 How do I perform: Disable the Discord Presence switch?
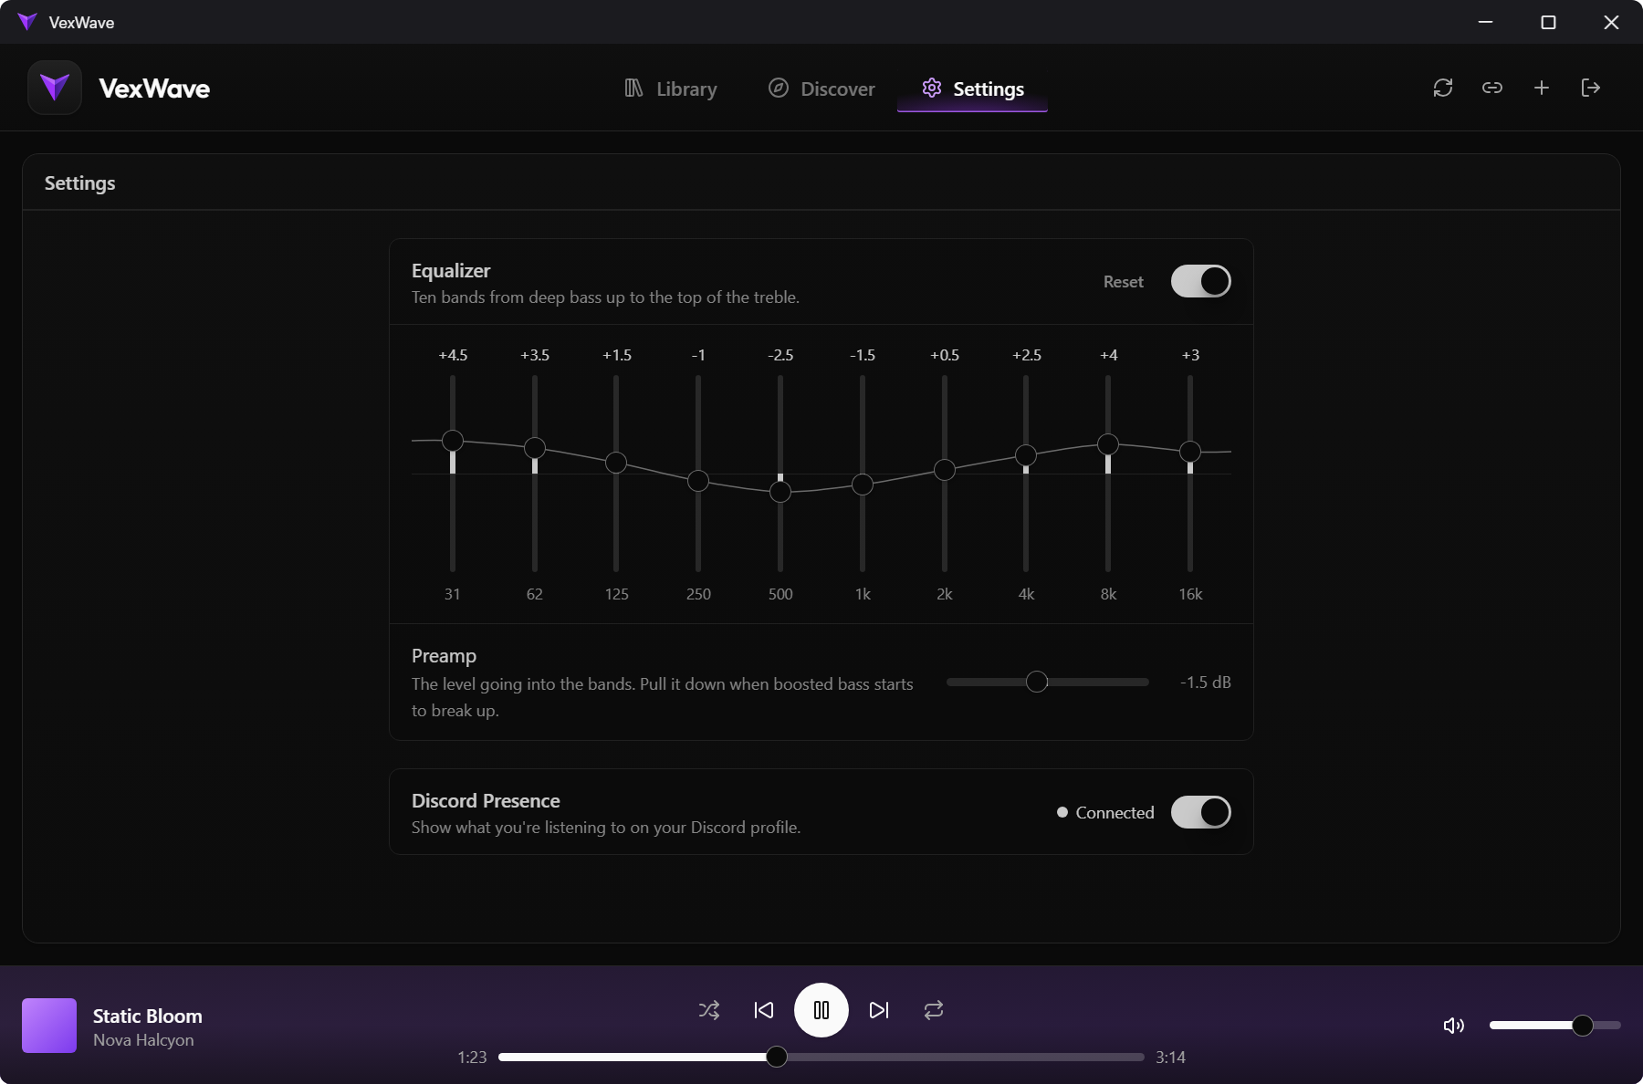point(1201,812)
